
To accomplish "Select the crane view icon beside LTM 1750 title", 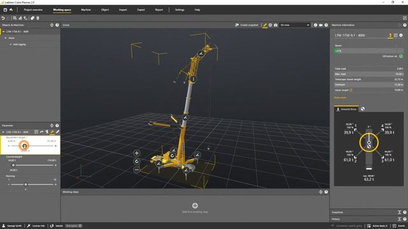I will coord(390,36).
